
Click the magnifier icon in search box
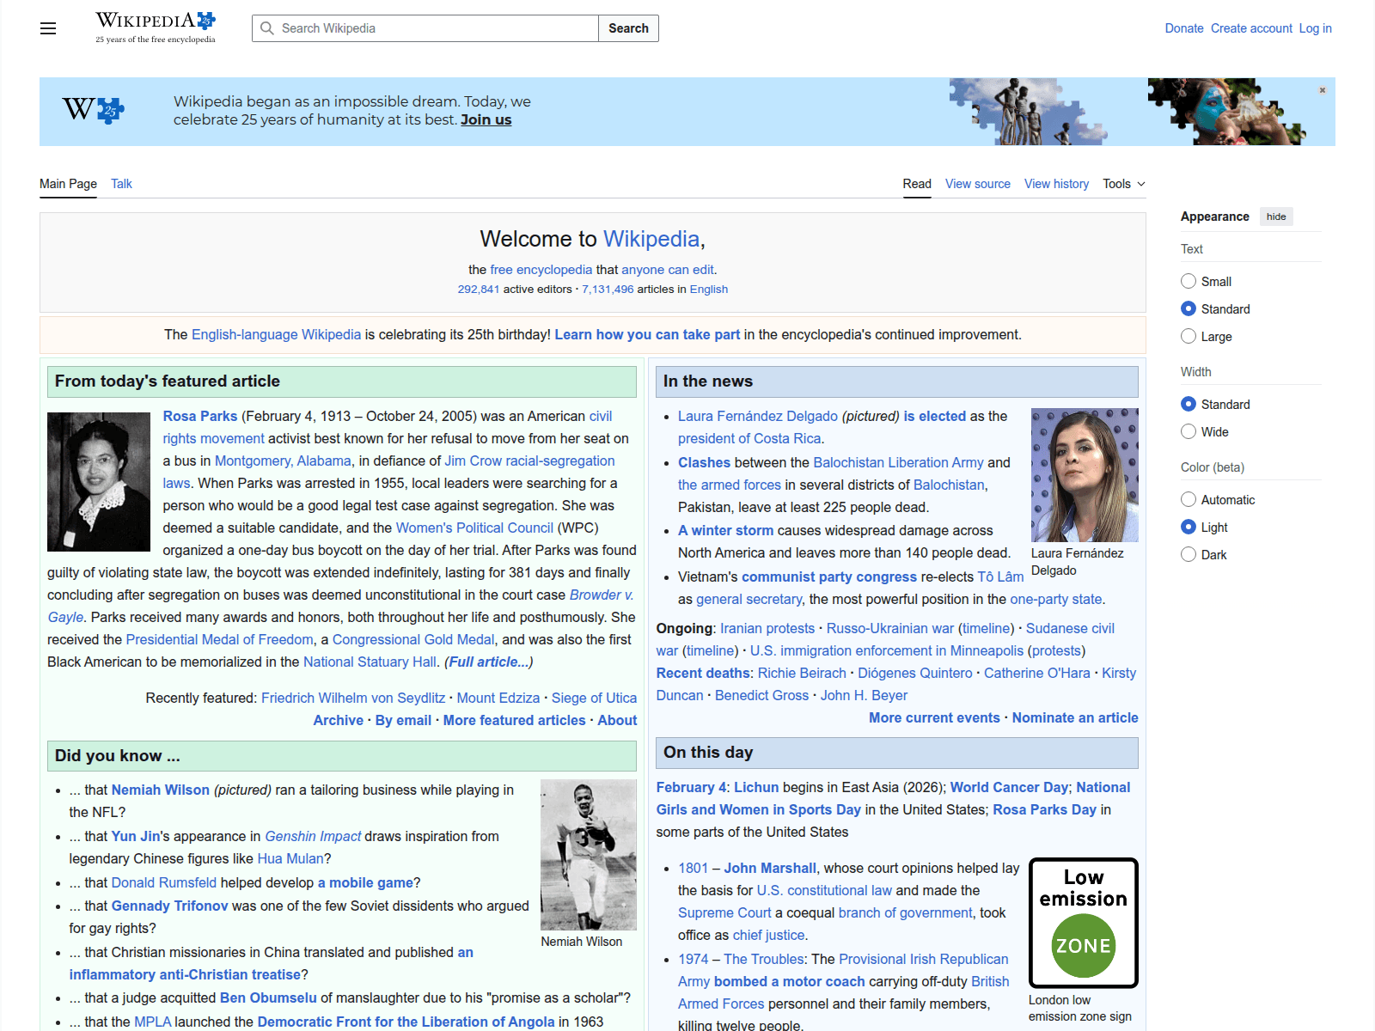[x=267, y=28]
